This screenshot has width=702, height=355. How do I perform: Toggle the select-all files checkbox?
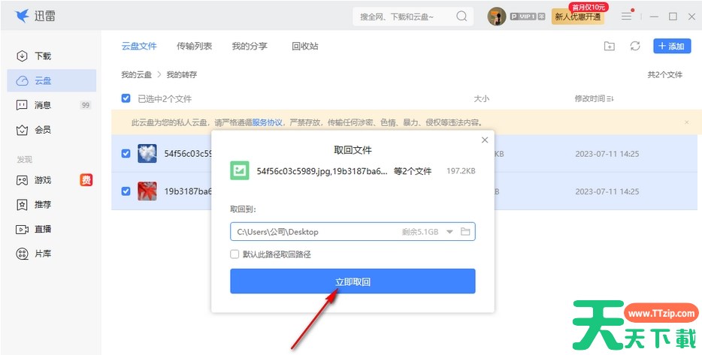[x=126, y=98]
